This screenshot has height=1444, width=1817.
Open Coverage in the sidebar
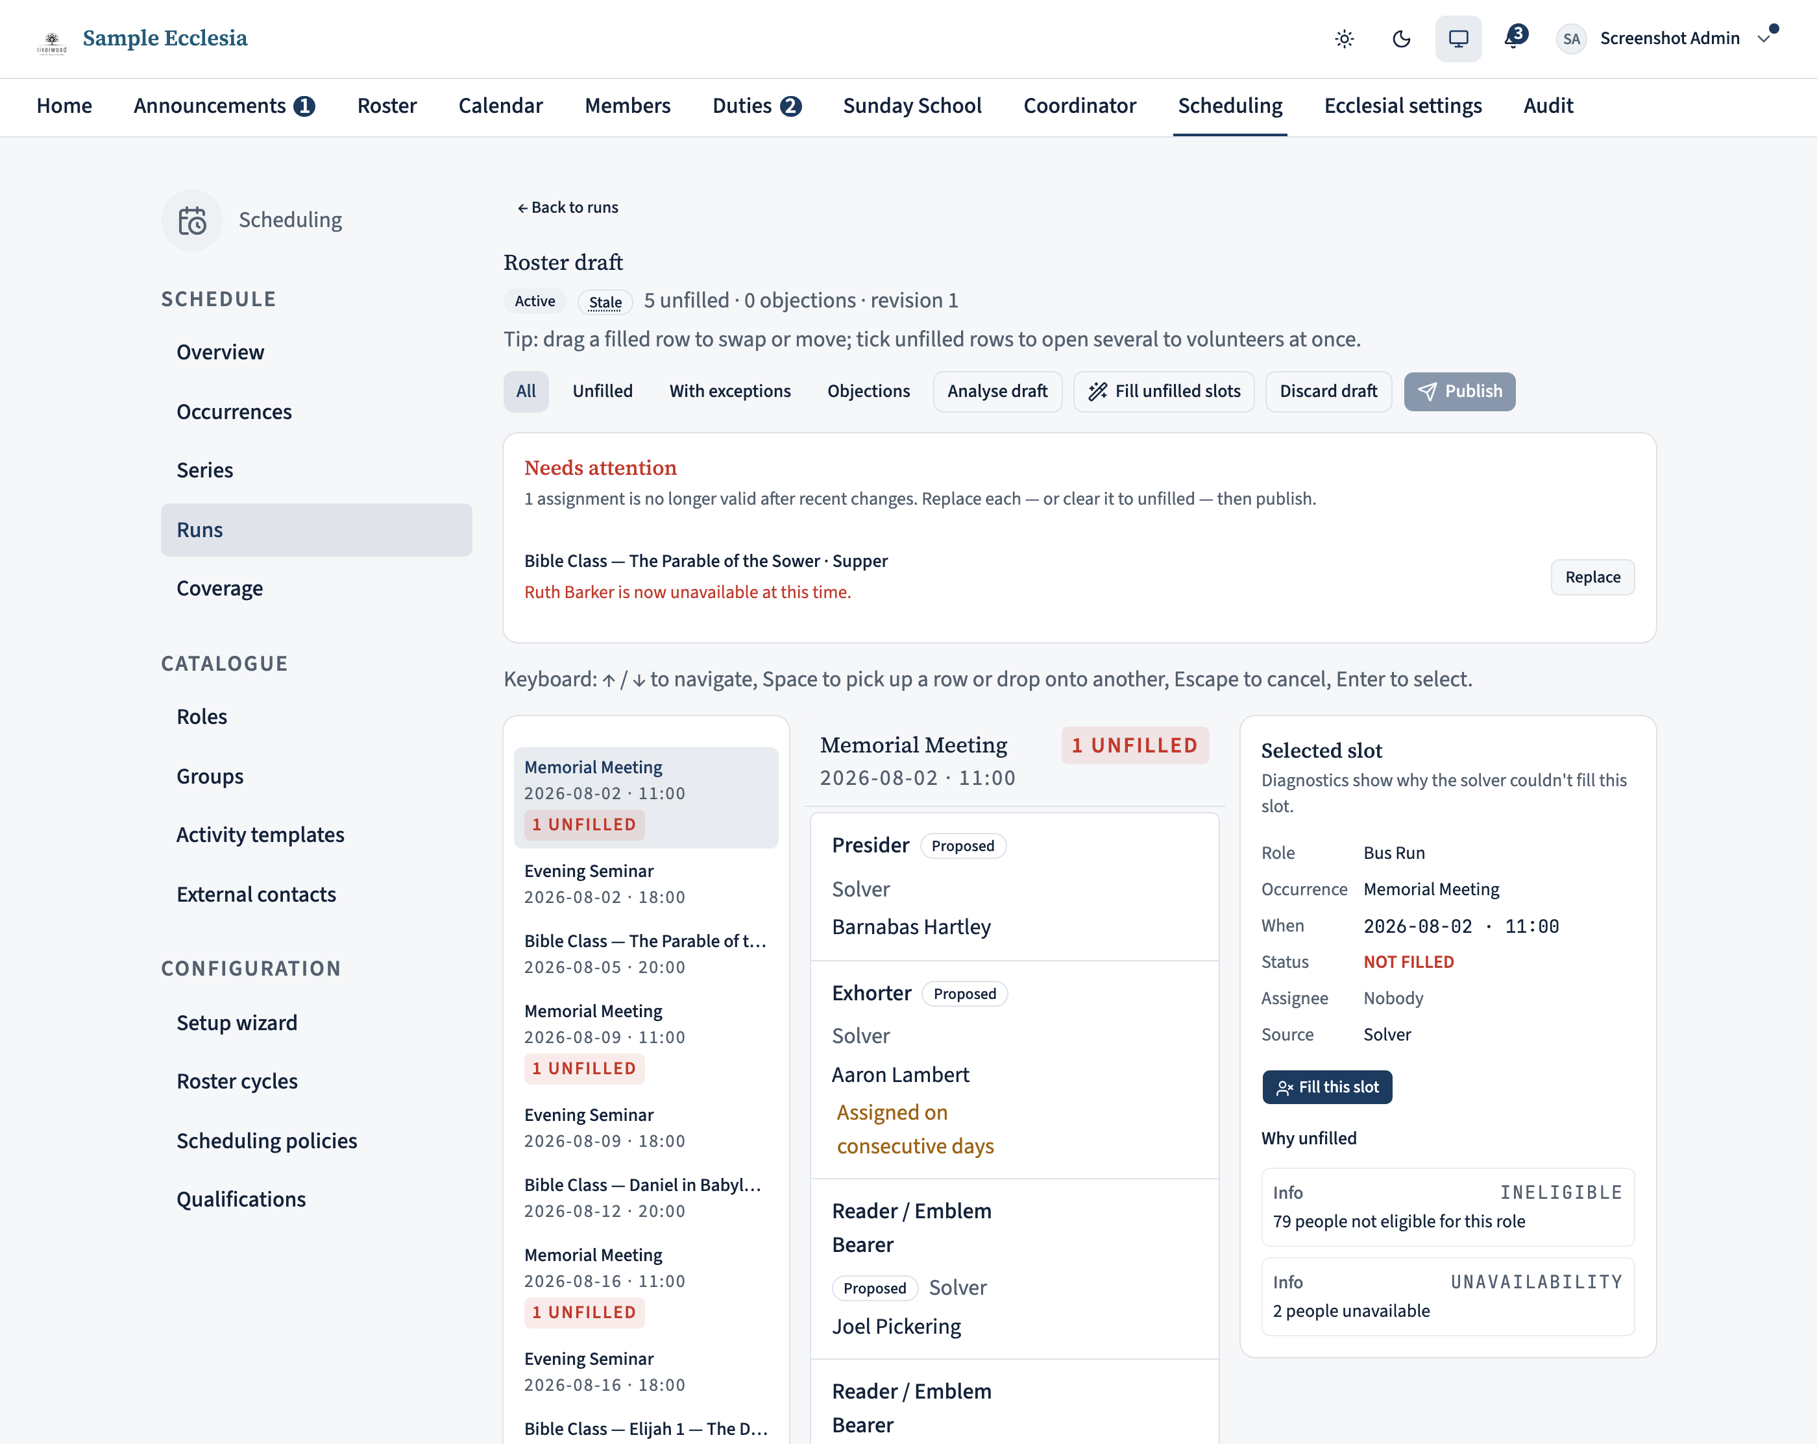click(316, 588)
